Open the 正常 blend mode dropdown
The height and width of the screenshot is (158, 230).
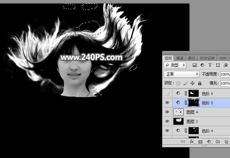coord(182,74)
